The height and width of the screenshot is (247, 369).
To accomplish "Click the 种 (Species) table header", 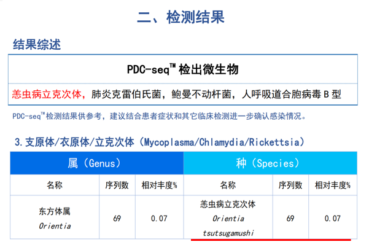I will 271,164.
